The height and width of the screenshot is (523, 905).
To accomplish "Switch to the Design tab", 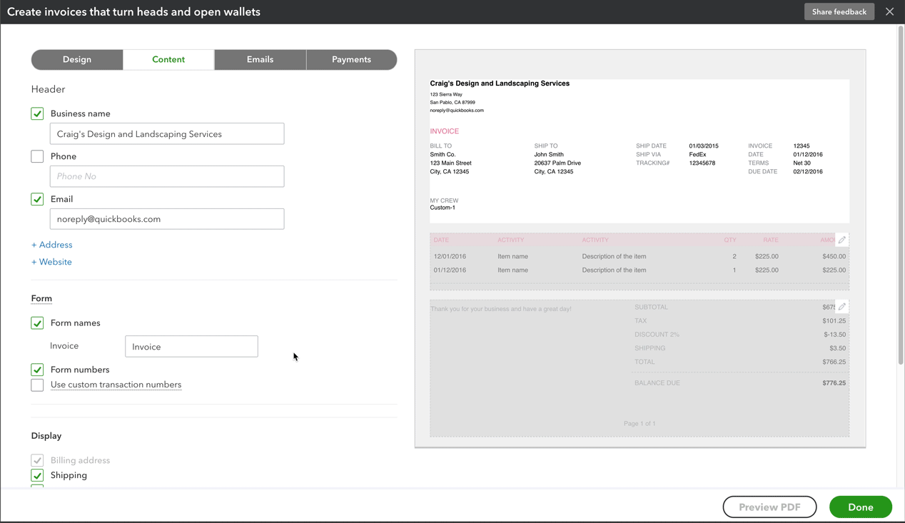I will (77, 59).
